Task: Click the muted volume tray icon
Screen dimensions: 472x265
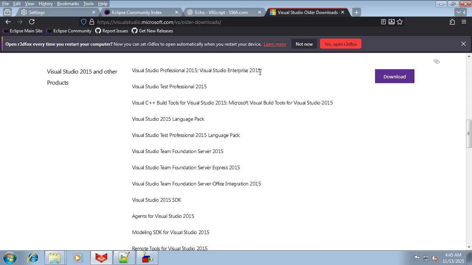Action: click(435, 258)
